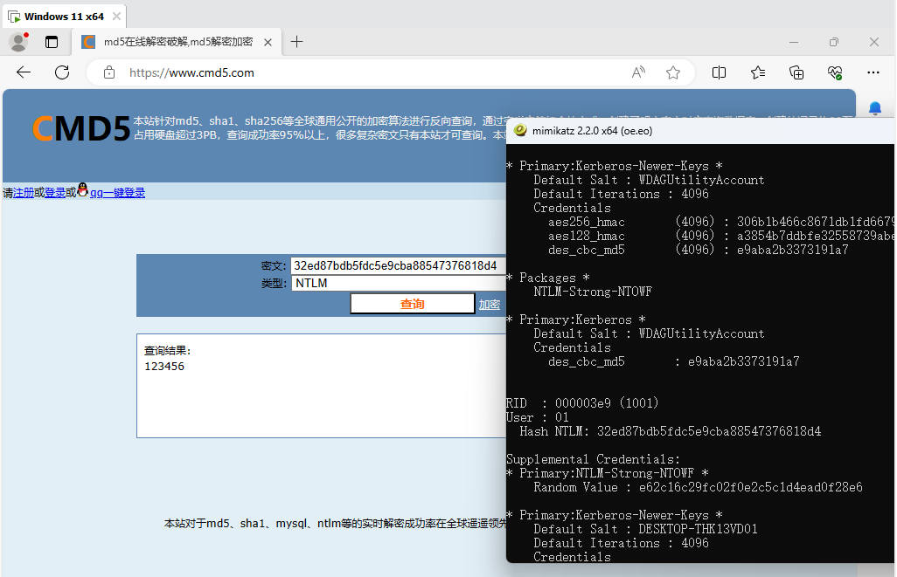Open the qq一键登录 link
897x577 pixels.
(117, 193)
